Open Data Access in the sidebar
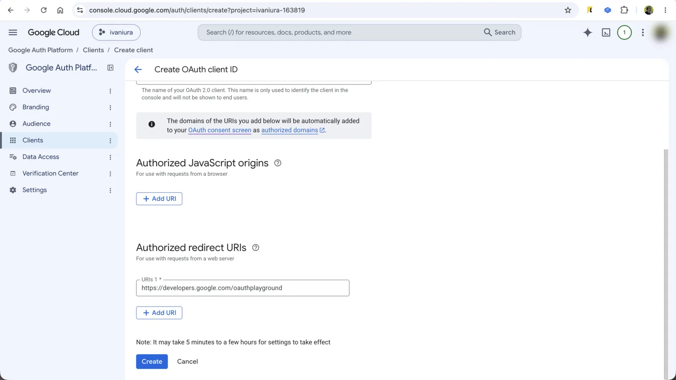The height and width of the screenshot is (380, 676). click(59, 157)
